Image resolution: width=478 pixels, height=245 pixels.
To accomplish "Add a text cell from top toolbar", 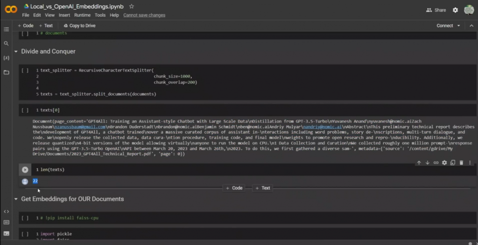I will [46, 26].
